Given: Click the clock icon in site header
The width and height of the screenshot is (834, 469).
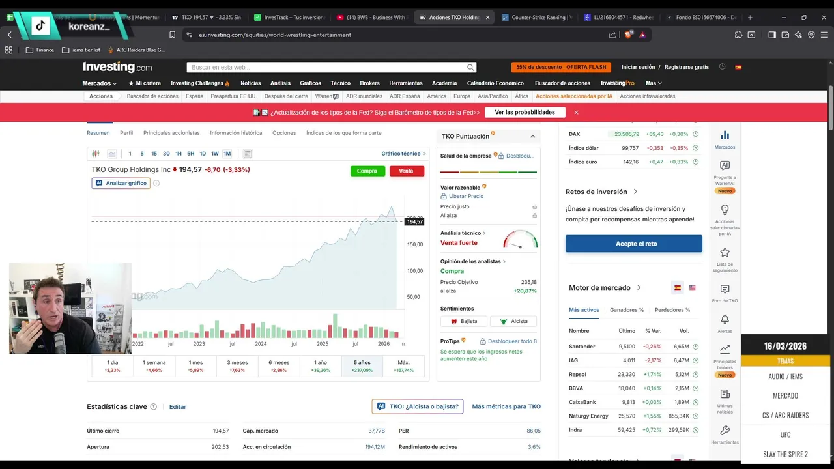Looking at the screenshot, I should pyautogui.click(x=722, y=67).
